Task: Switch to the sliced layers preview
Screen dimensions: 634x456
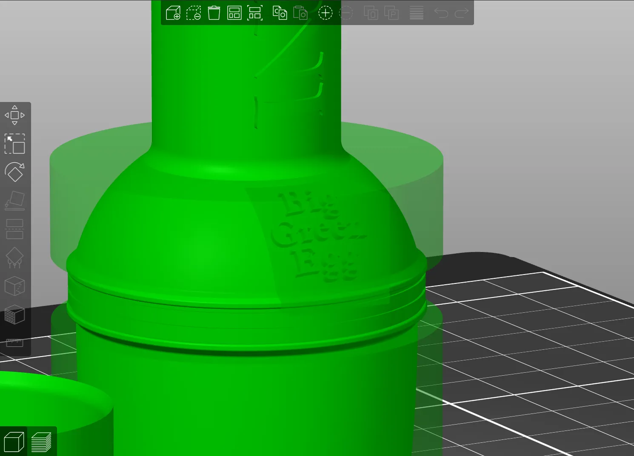Action: tap(41, 442)
